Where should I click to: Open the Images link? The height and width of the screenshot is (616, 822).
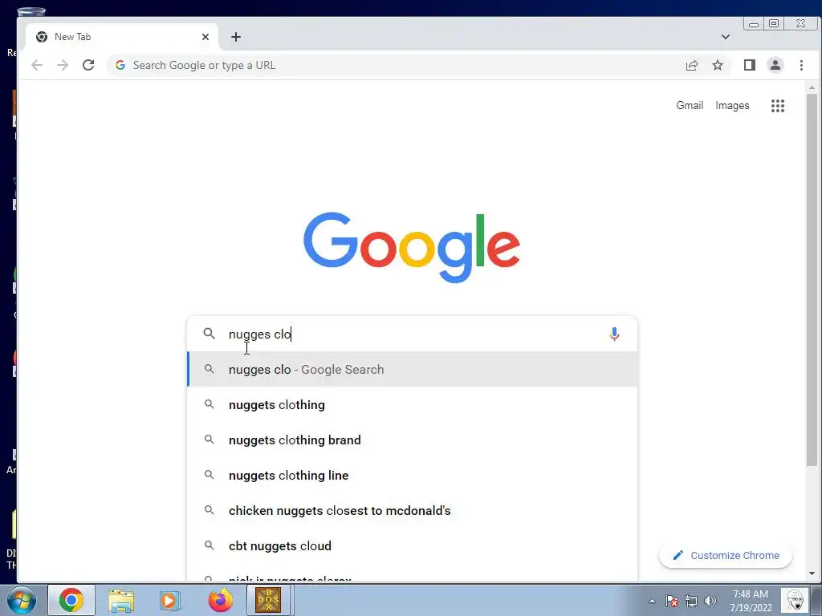(x=732, y=105)
